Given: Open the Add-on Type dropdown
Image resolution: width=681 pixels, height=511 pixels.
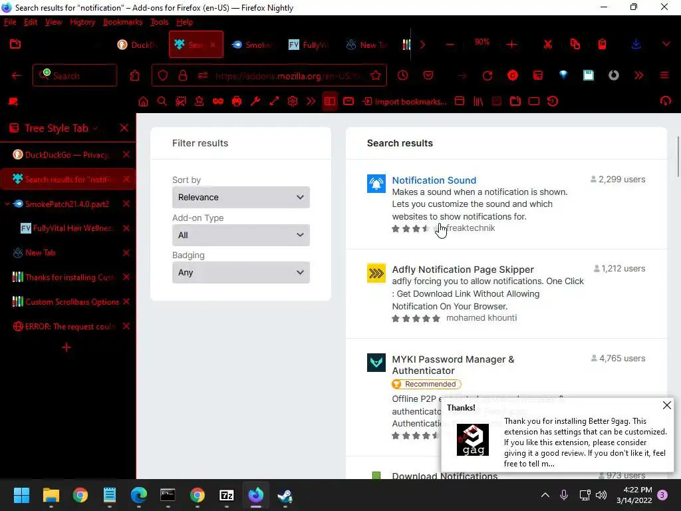Looking at the screenshot, I should point(241,235).
